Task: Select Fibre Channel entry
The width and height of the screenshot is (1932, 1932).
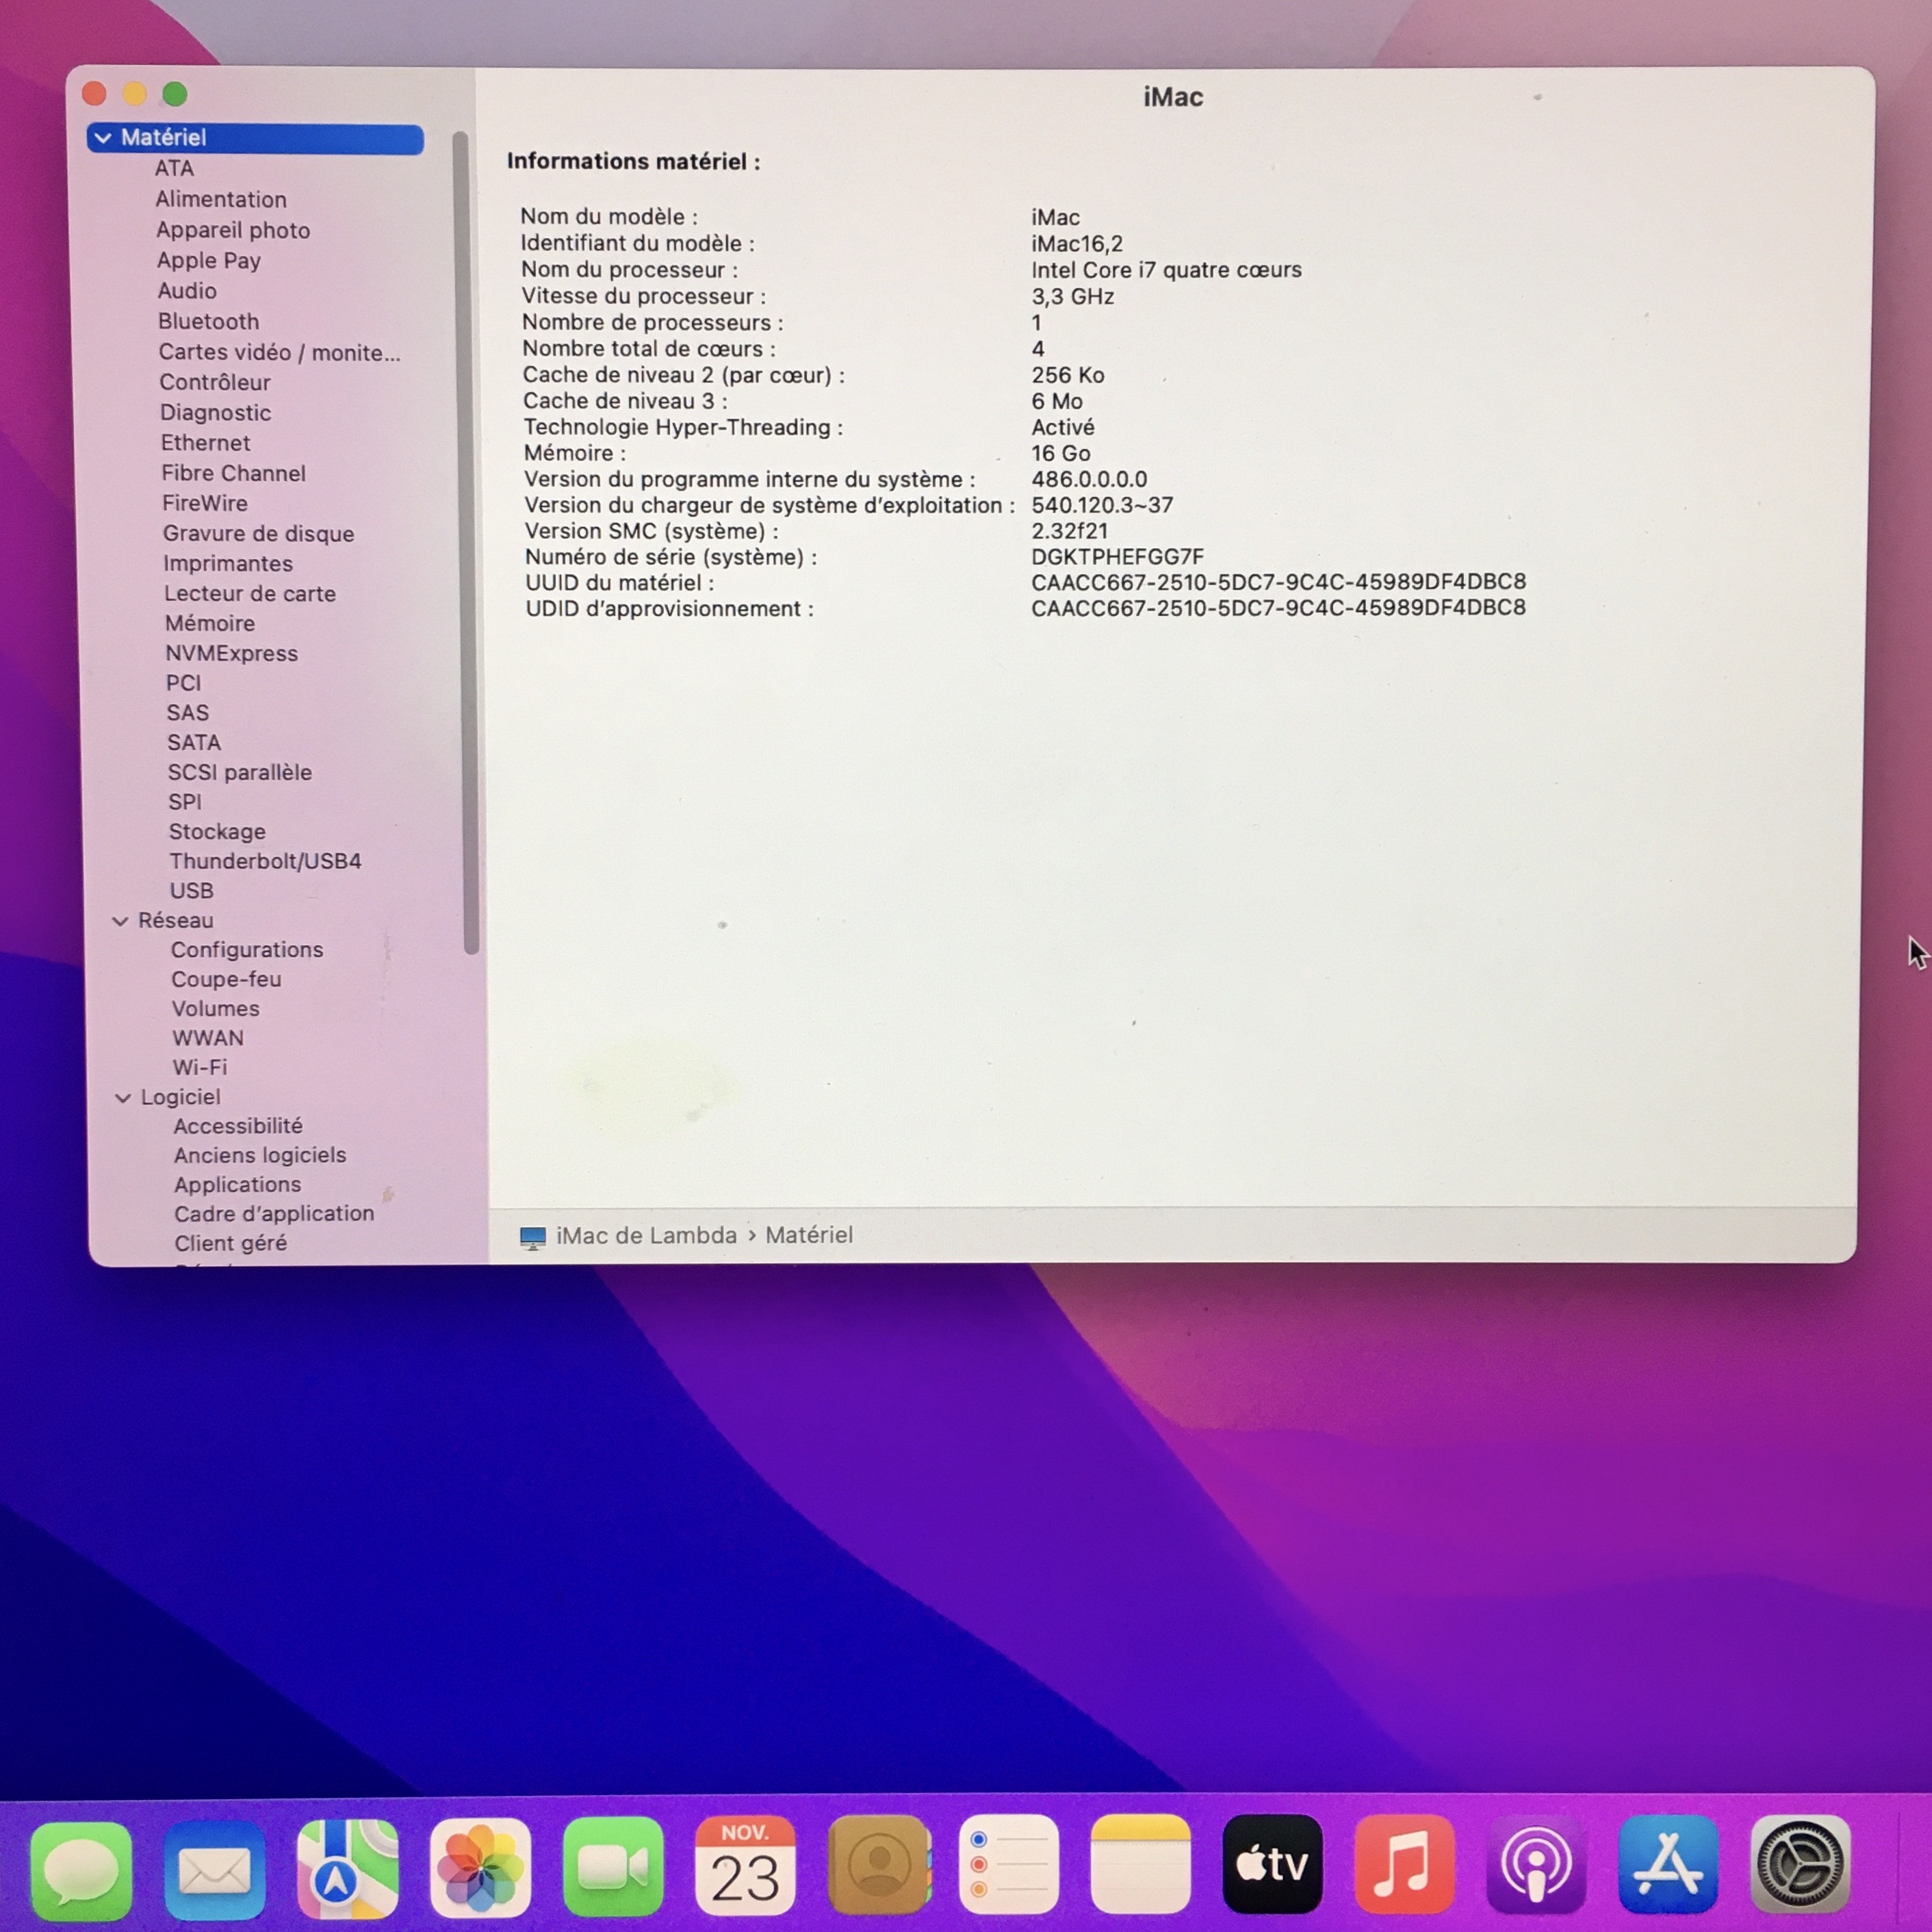Action: coord(234,474)
